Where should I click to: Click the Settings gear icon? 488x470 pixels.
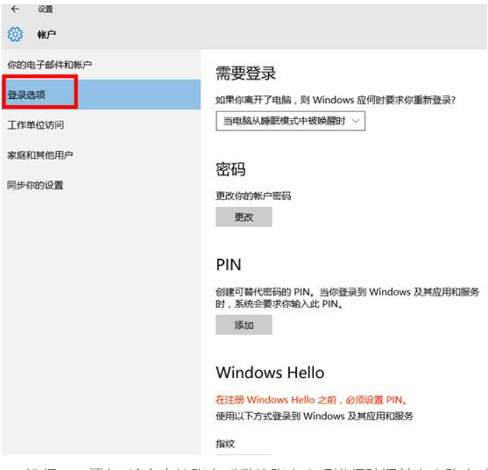point(15,34)
